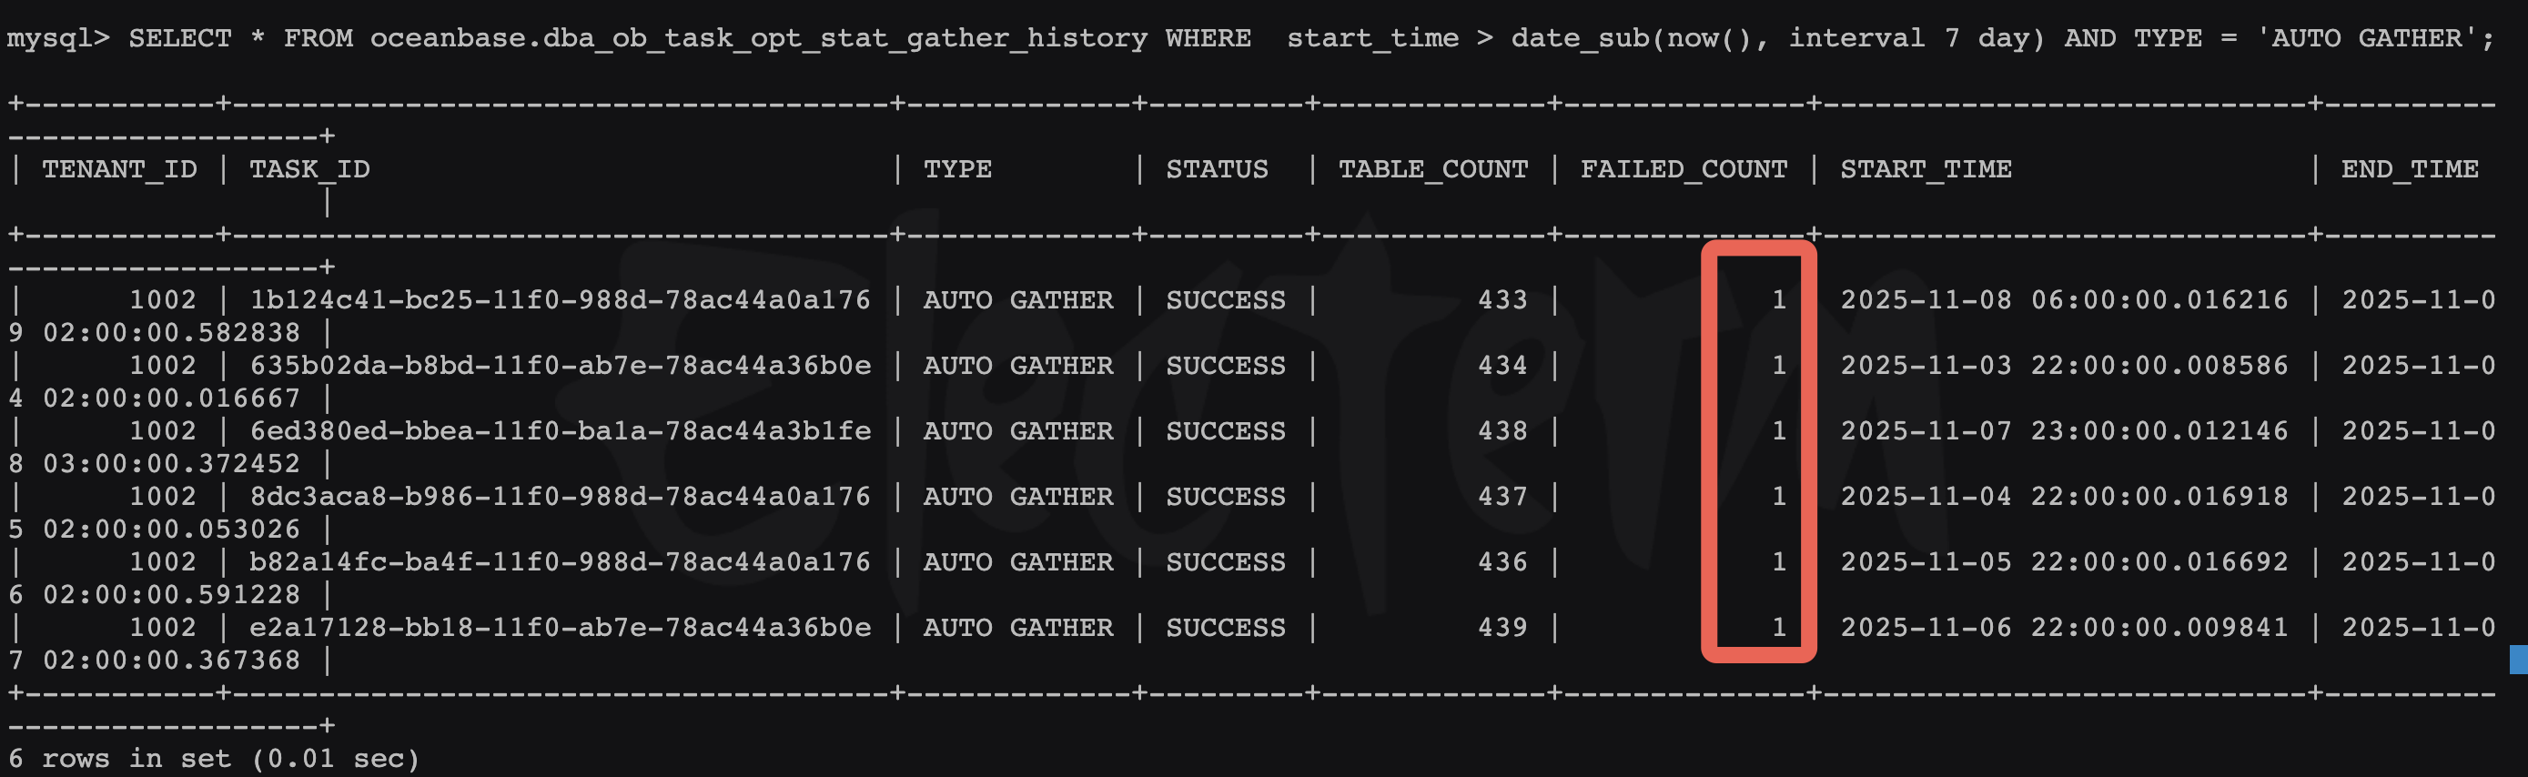Click the table count value 433

pos(1502,300)
